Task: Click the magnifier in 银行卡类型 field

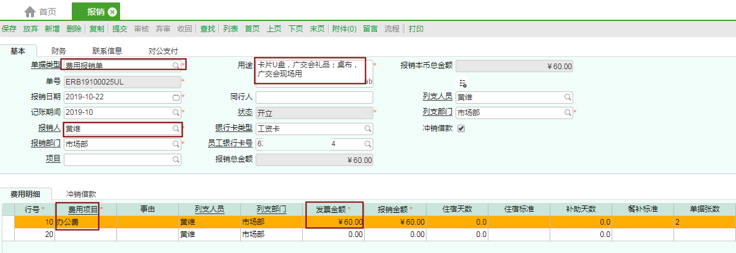Action: coord(368,128)
